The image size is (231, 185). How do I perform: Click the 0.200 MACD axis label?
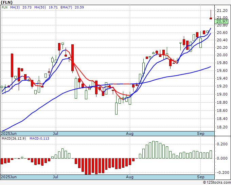point(222,144)
